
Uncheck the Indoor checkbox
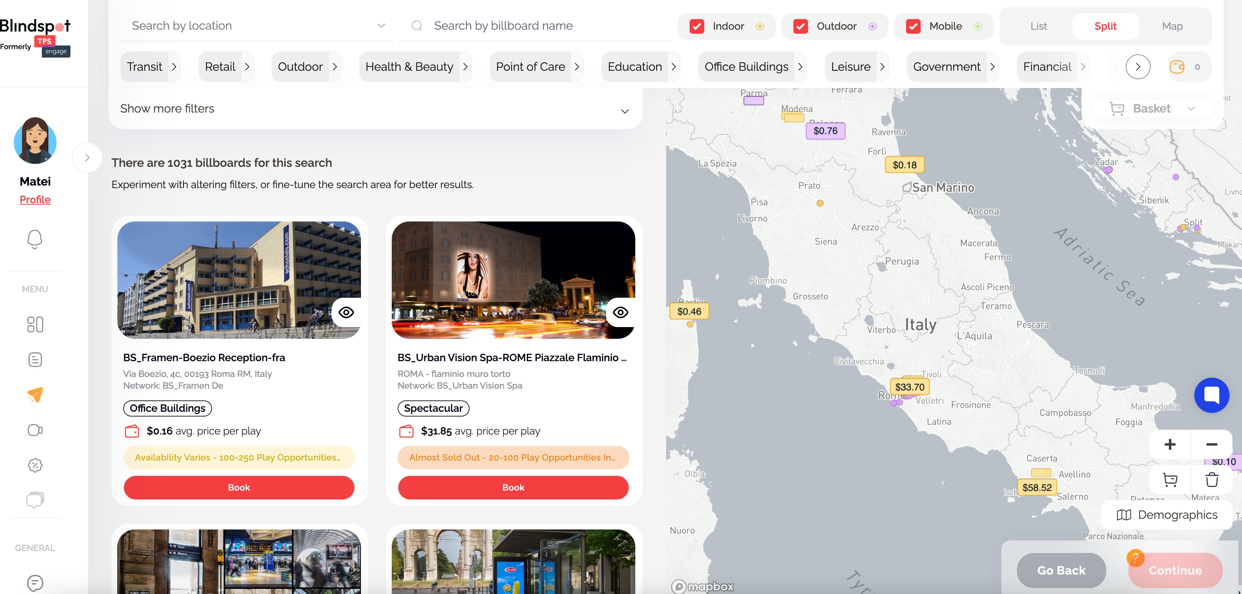click(x=697, y=26)
